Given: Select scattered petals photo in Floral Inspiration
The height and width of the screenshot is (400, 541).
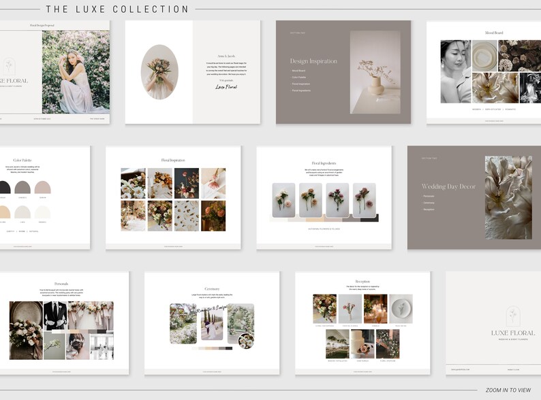Looking at the screenshot, I should [187, 216].
